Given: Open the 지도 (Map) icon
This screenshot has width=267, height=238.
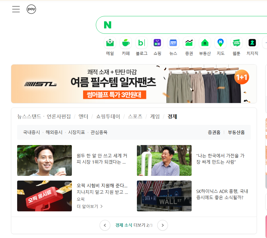Looking at the screenshot, I should point(221,43).
